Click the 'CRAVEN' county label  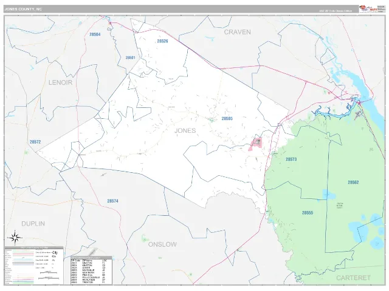click(x=237, y=32)
